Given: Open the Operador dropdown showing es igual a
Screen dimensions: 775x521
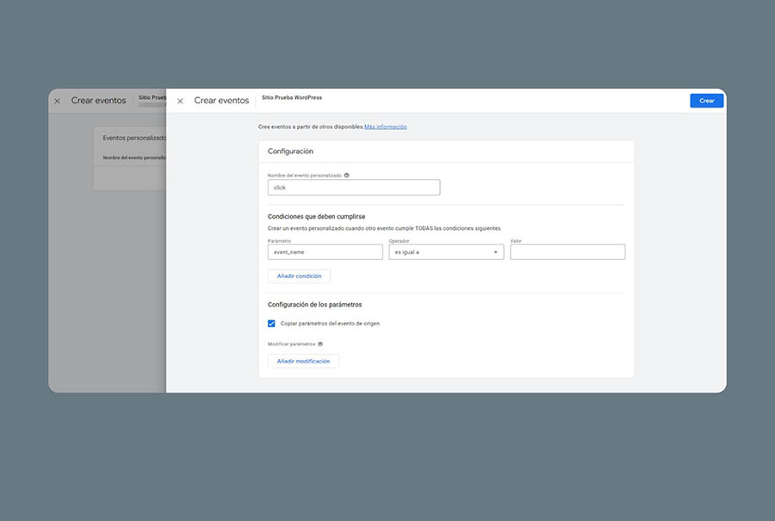Looking at the screenshot, I should pyautogui.click(x=446, y=252).
